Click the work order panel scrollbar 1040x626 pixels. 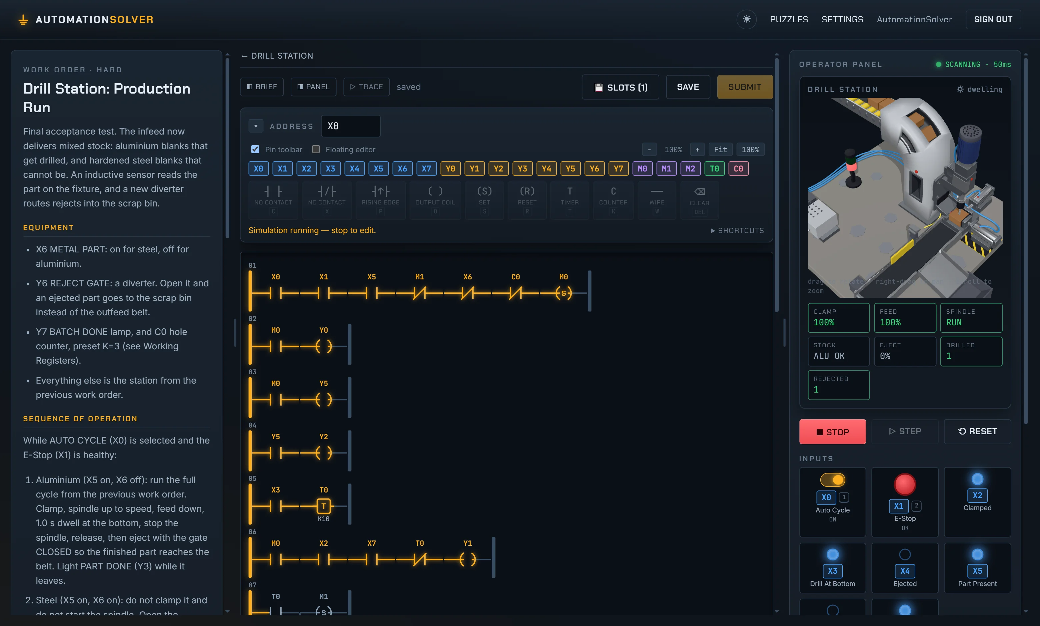(x=227, y=148)
